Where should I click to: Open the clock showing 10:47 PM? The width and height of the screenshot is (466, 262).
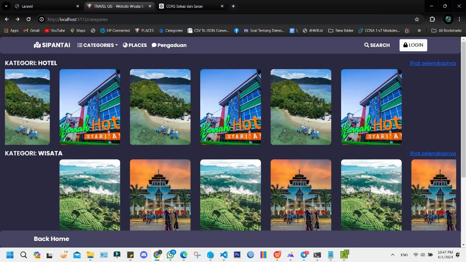(x=445, y=255)
